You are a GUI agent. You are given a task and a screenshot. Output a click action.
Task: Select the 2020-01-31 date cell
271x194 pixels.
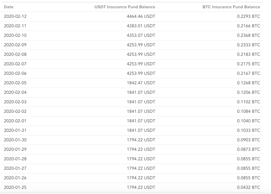coord(15,130)
